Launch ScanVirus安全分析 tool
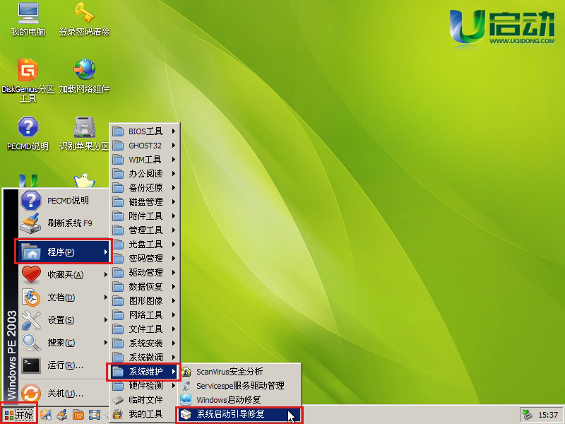This screenshot has height=424, width=565. point(240,372)
